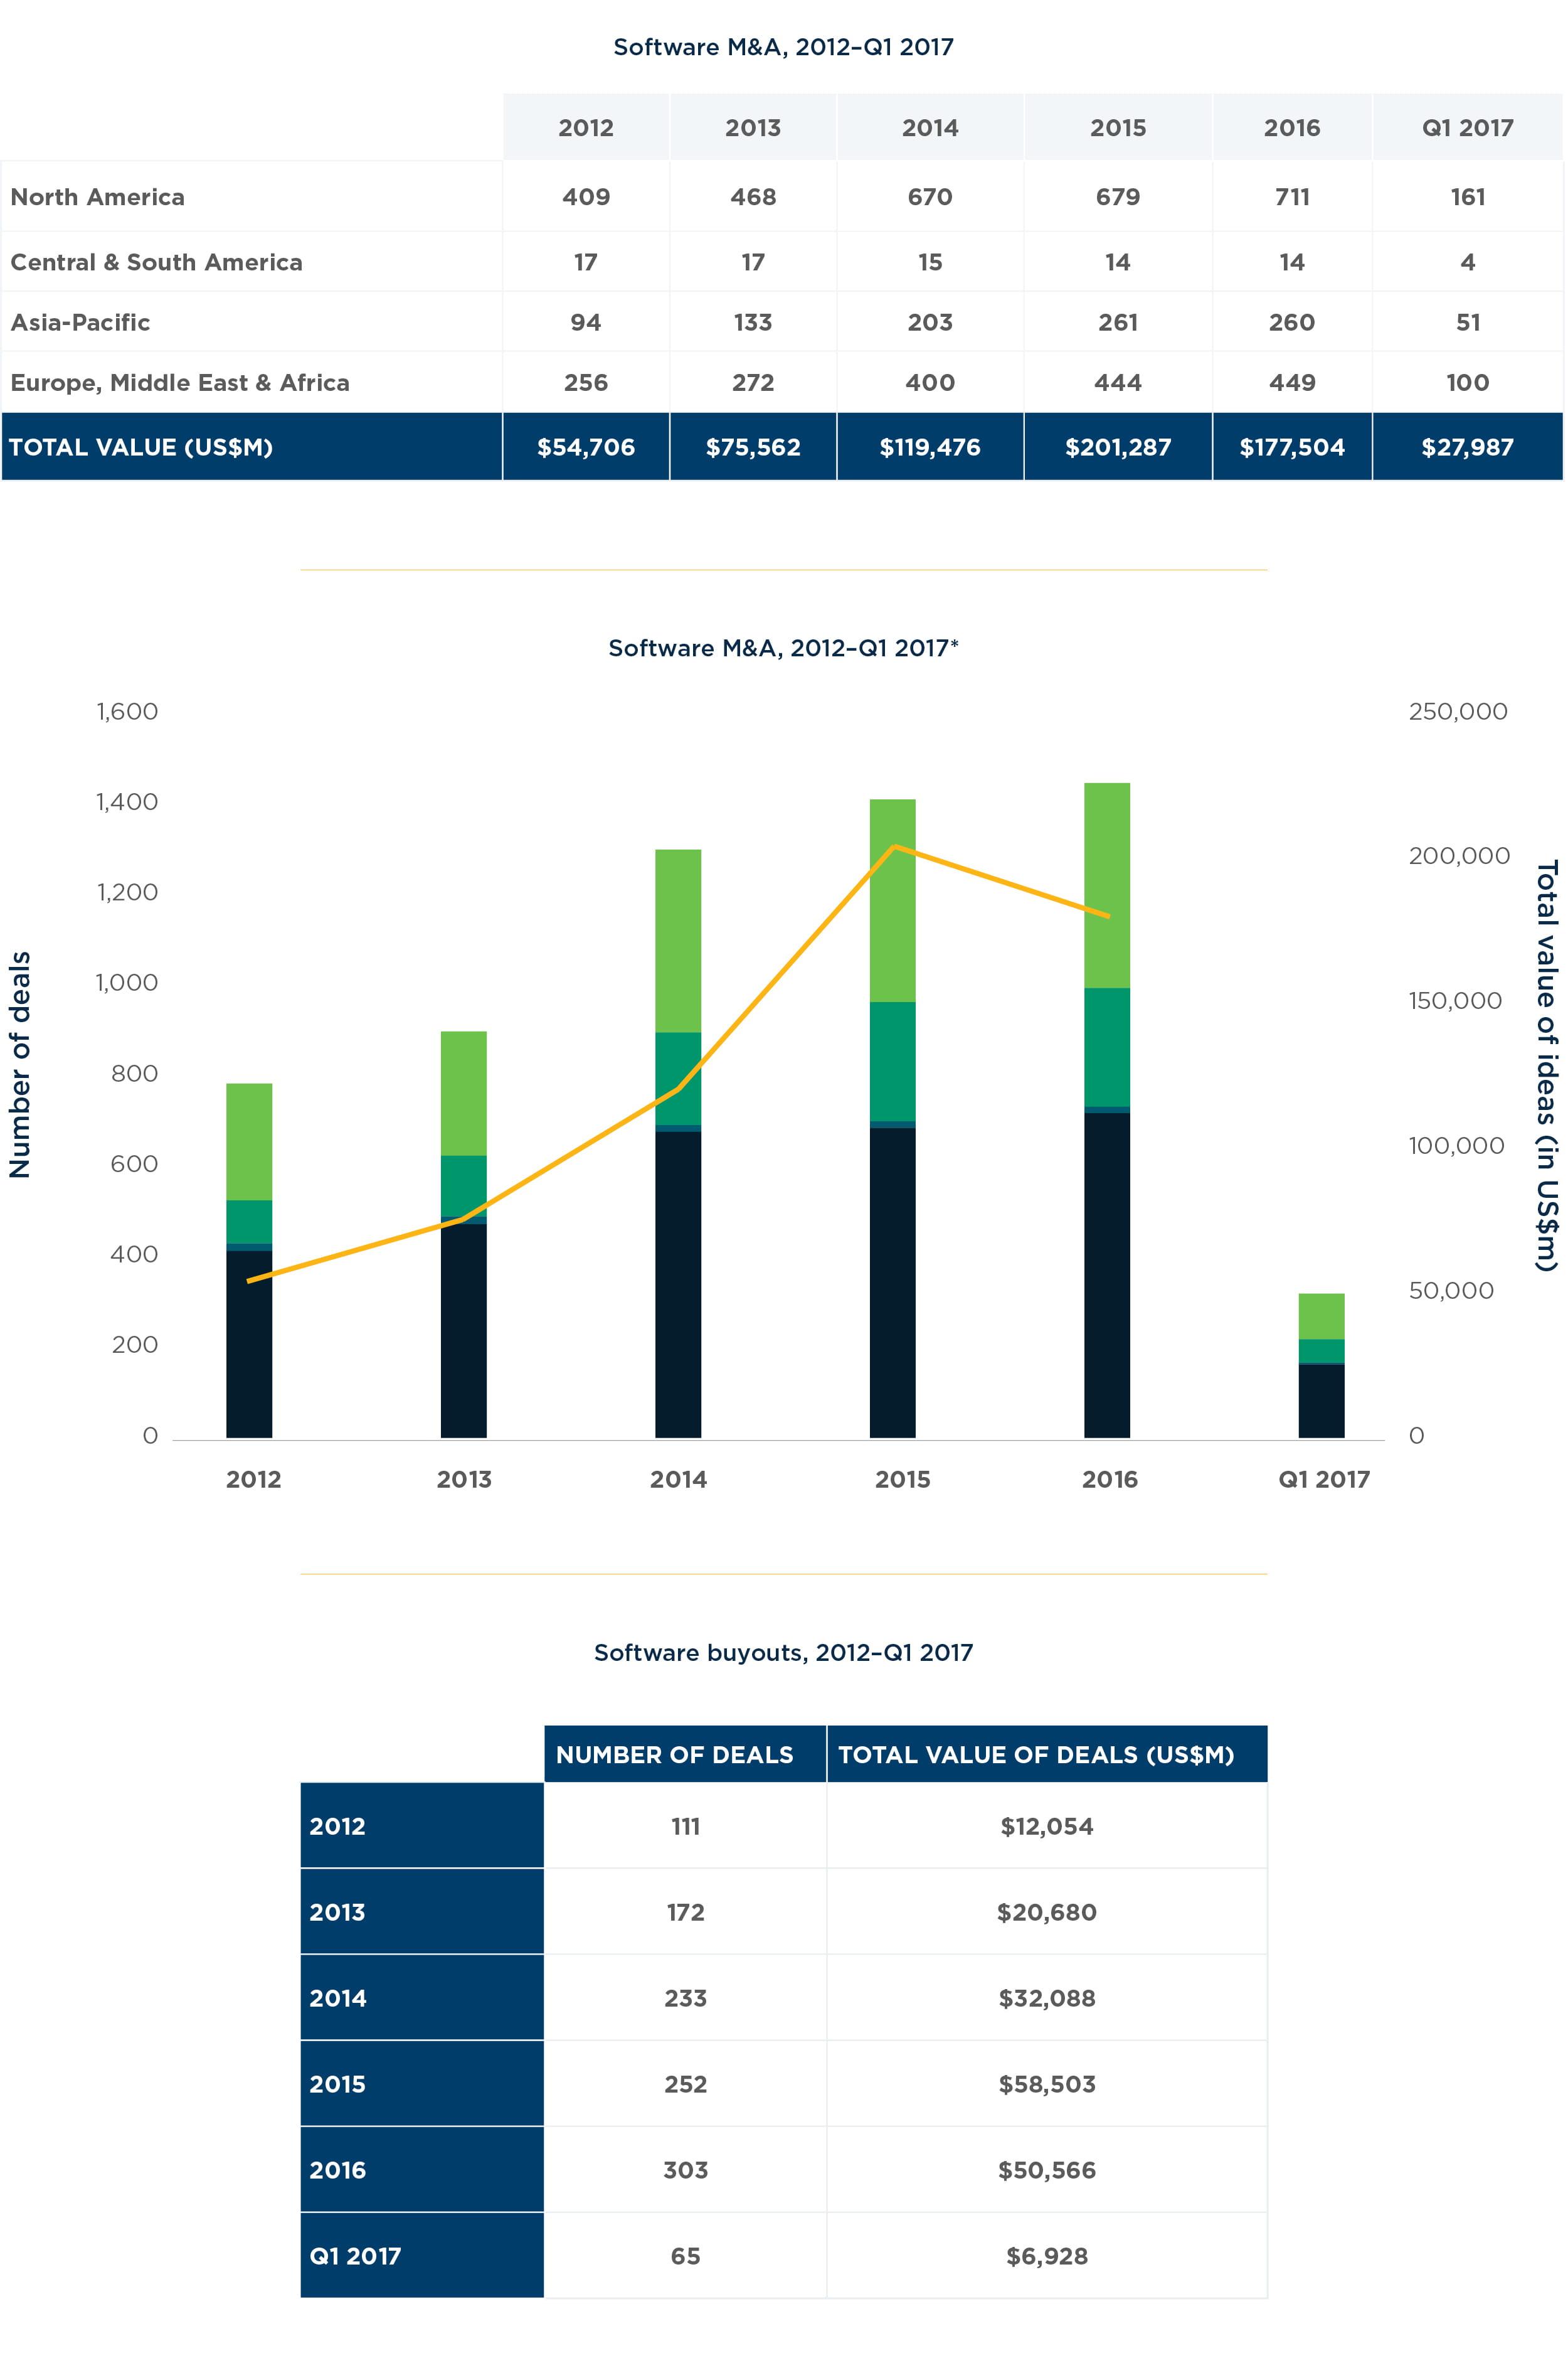This screenshot has height=2353, width=1568.
Task: Click TOTAL VALUE (US$M) row label
Action: (x=141, y=447)
